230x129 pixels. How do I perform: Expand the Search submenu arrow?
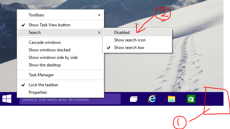pos(99,33)
